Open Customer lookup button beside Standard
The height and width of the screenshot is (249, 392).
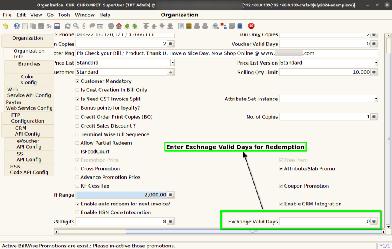170,72
